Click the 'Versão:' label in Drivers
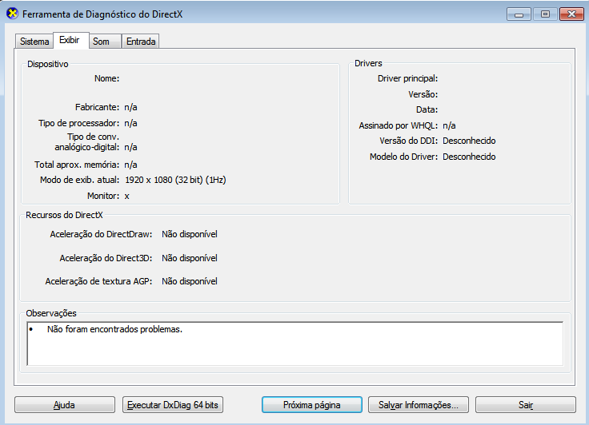Image resolution: width=589 pixels, height=425 pixels. point(423,94)
